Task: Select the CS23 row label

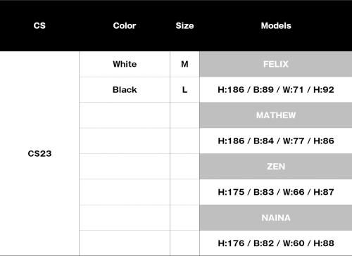Action: tap(39, 153)
